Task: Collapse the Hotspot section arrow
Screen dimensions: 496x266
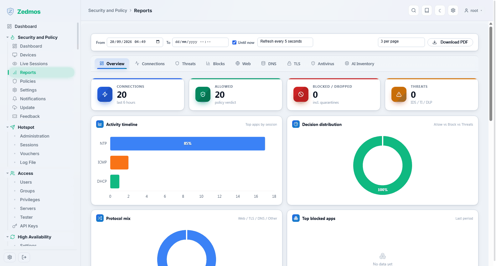Action: click(8, 127)
